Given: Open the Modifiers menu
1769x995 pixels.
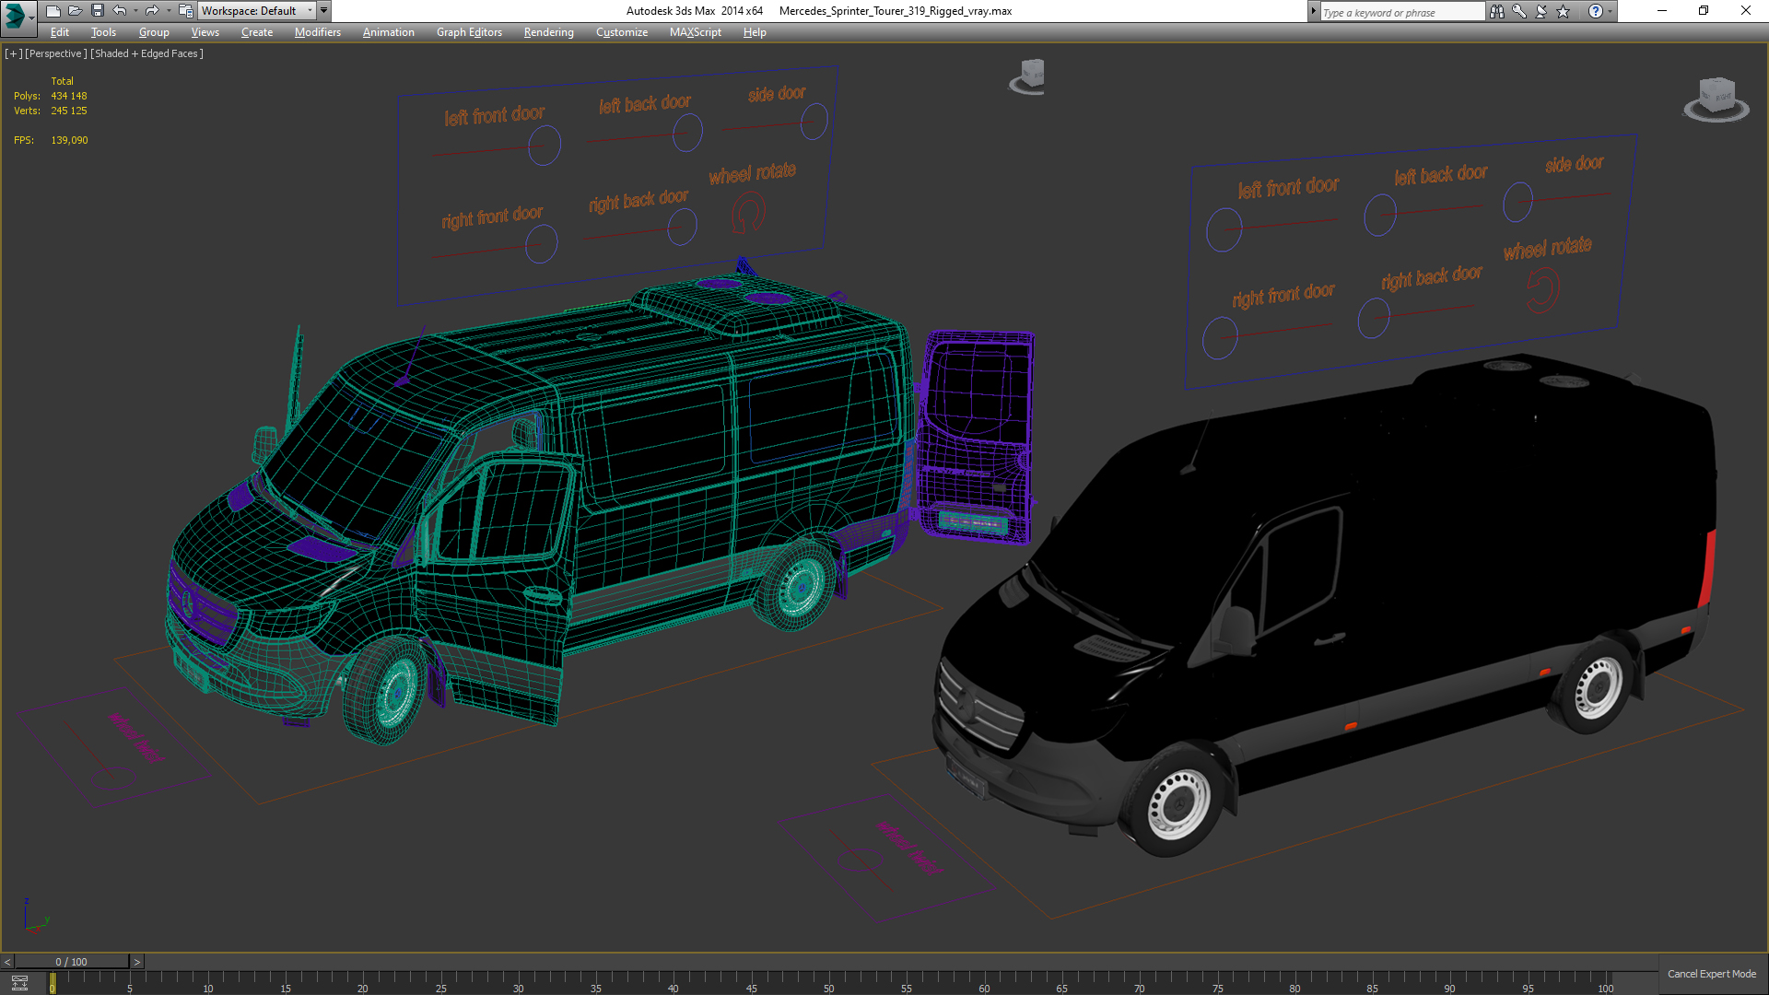Looking at the screenshot, I should (x=318, y=32).
